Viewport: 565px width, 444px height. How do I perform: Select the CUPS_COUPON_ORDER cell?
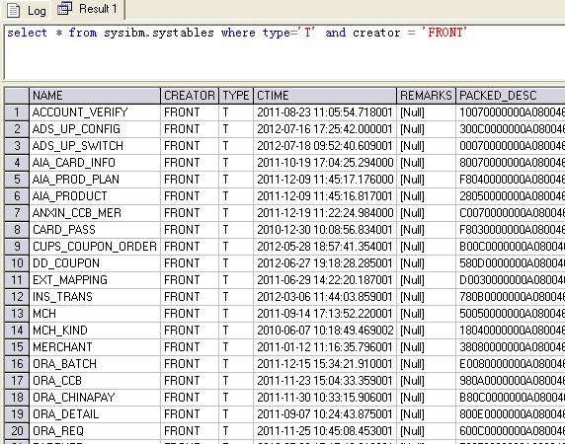point(95,247)
